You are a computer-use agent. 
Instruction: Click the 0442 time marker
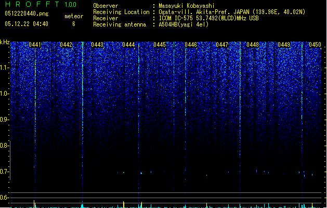tap(66, 45)
